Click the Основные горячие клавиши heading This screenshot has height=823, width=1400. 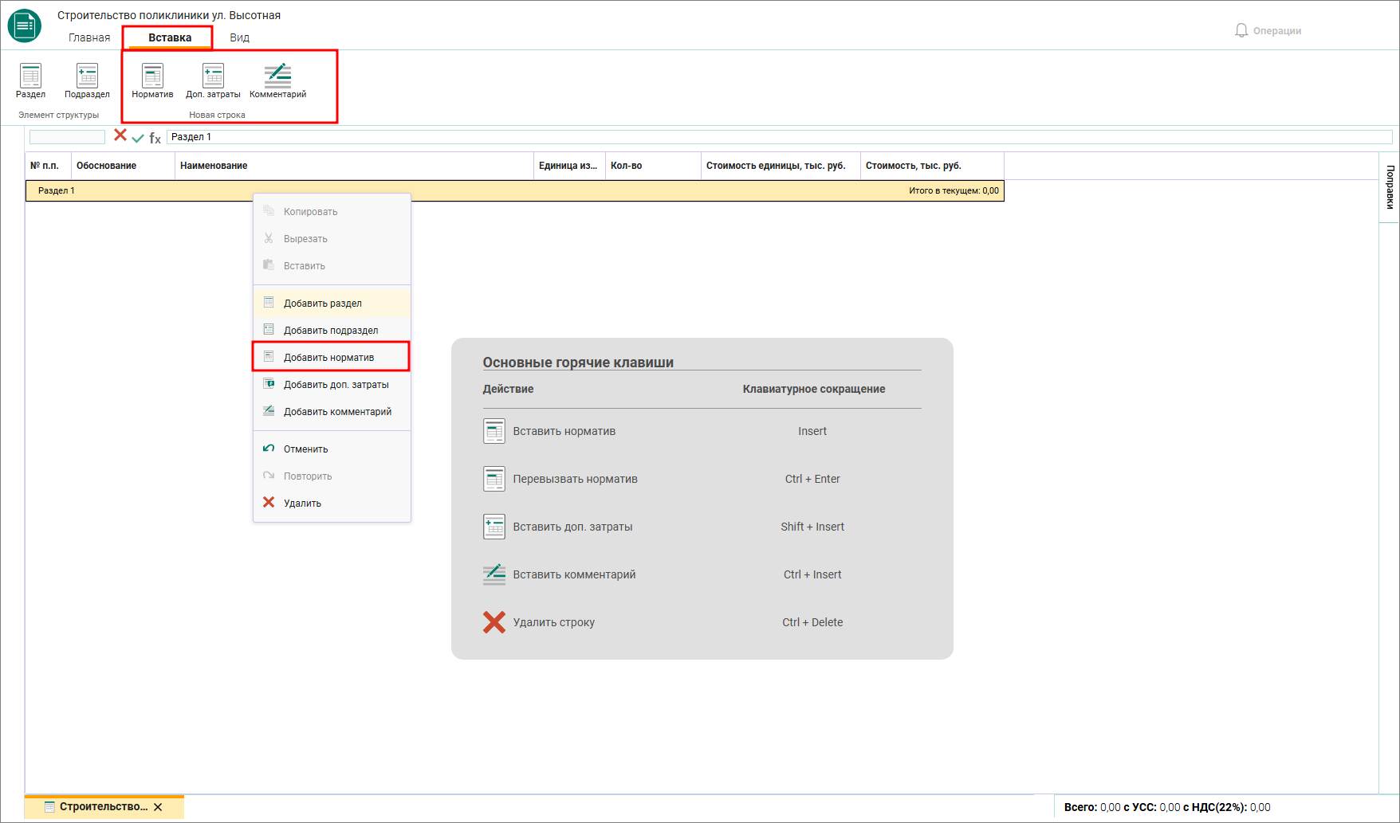pyautogui.click(x=578, y=363)
